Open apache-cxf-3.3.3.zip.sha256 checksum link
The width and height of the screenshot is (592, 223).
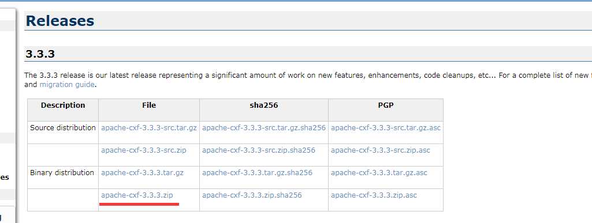tap(252, 195)
